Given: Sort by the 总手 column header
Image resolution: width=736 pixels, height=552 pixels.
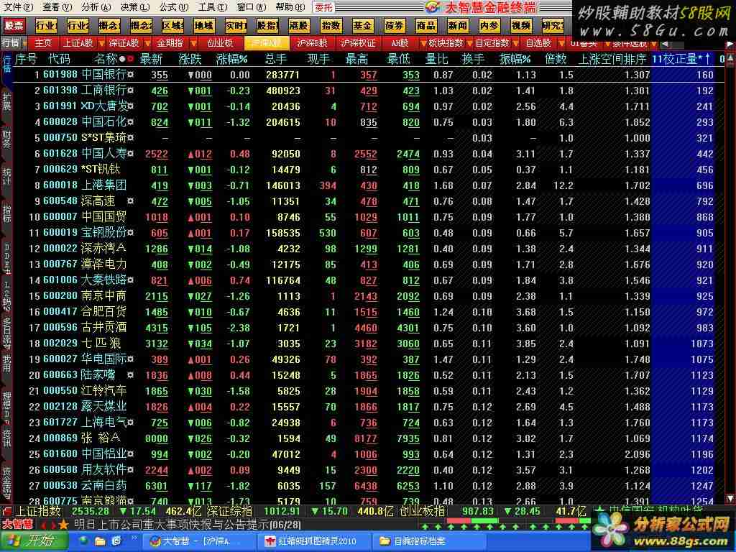Looking at the screenshot, I should (275, 59).
